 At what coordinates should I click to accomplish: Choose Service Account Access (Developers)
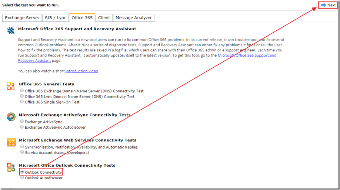(22, 152)
